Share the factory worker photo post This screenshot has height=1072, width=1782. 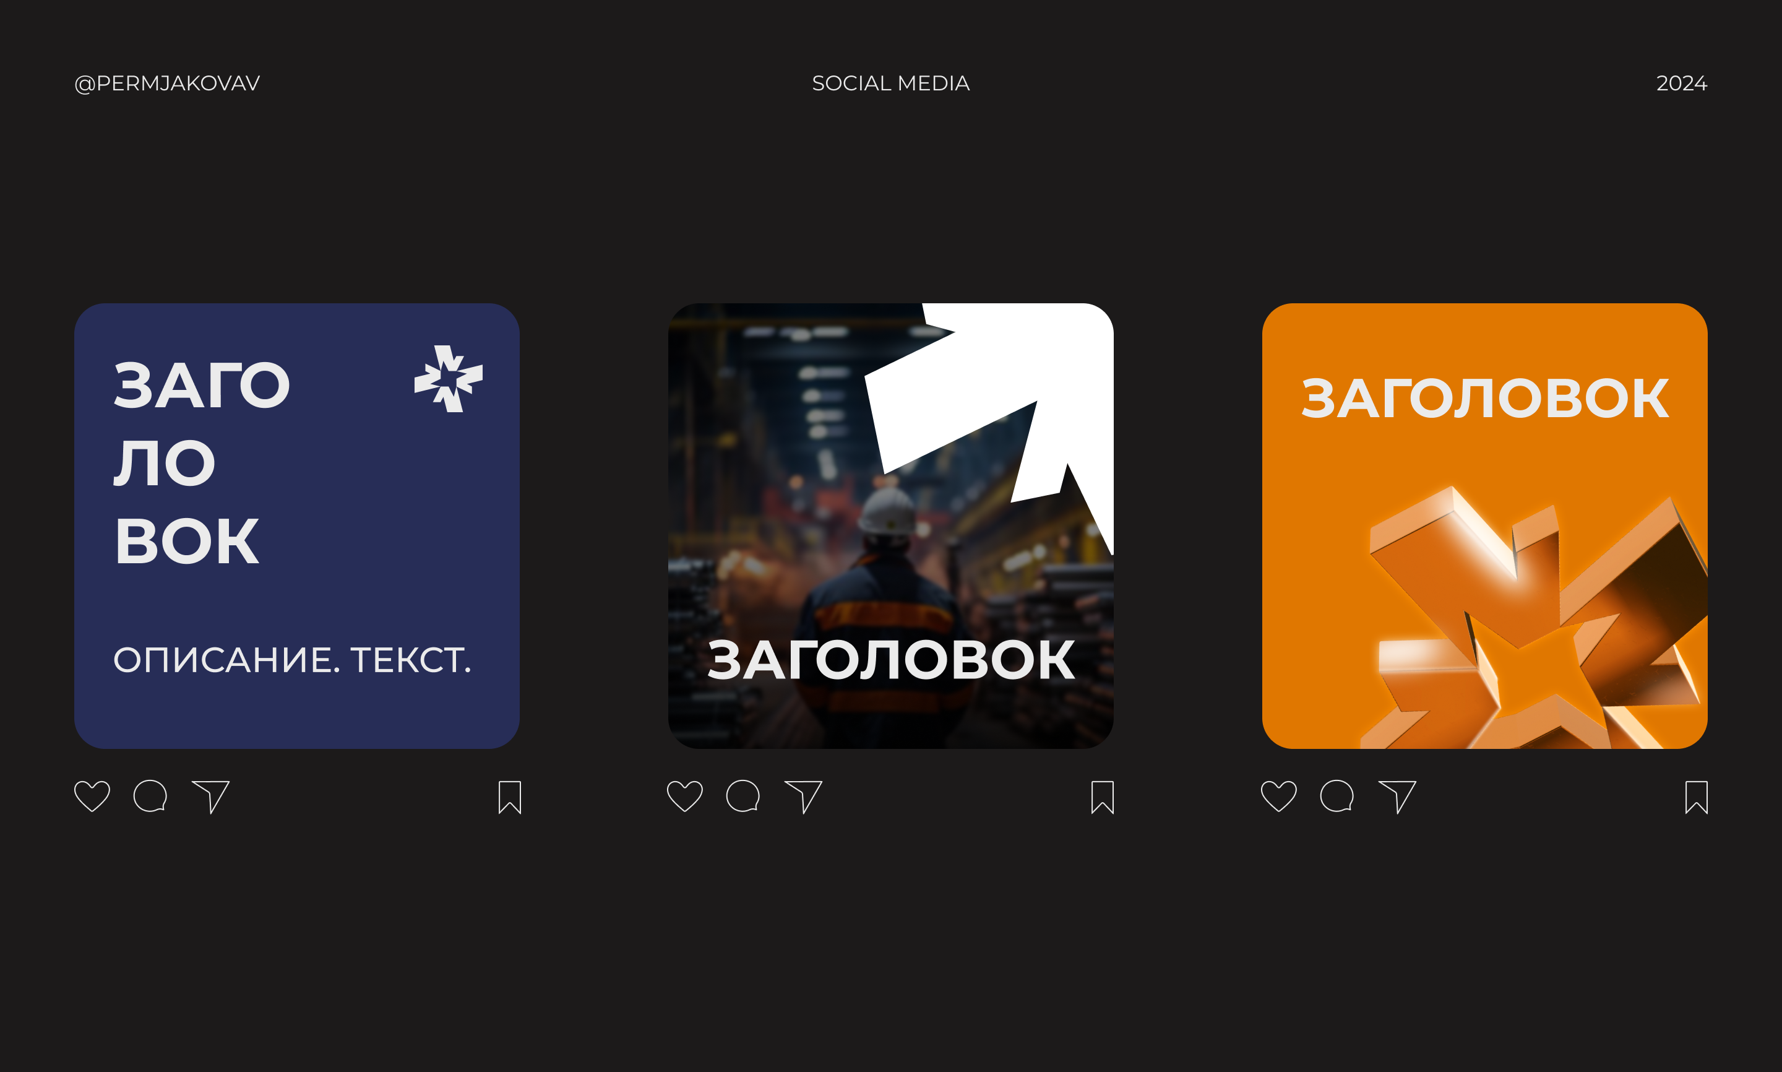[x=804, y=797]
